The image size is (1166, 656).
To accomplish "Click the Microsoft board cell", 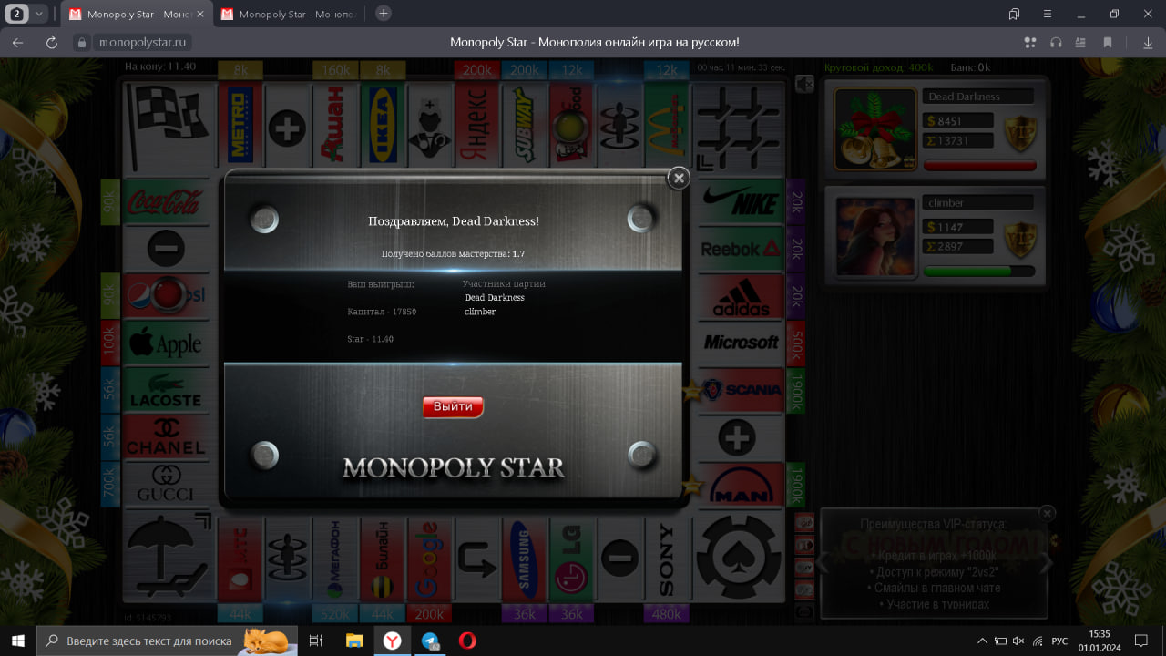I will click(742, 343).
